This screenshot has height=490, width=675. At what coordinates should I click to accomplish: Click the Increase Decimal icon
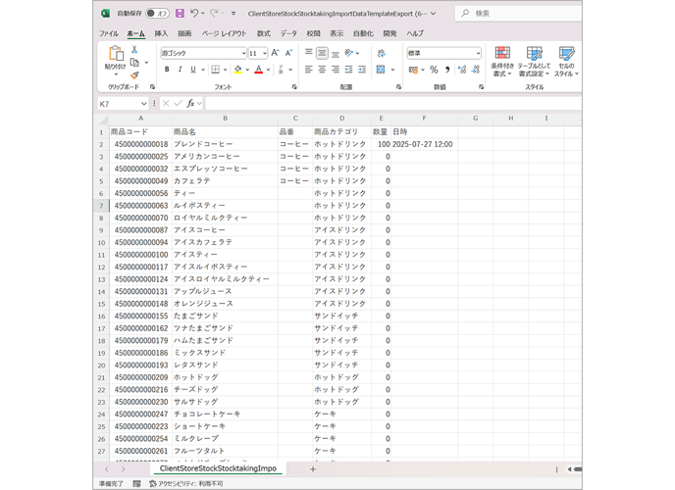[x=462, y=70]
